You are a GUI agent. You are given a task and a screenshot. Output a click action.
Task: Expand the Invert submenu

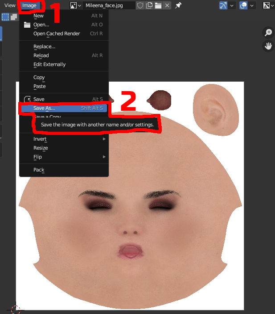(x=64, y=139)
